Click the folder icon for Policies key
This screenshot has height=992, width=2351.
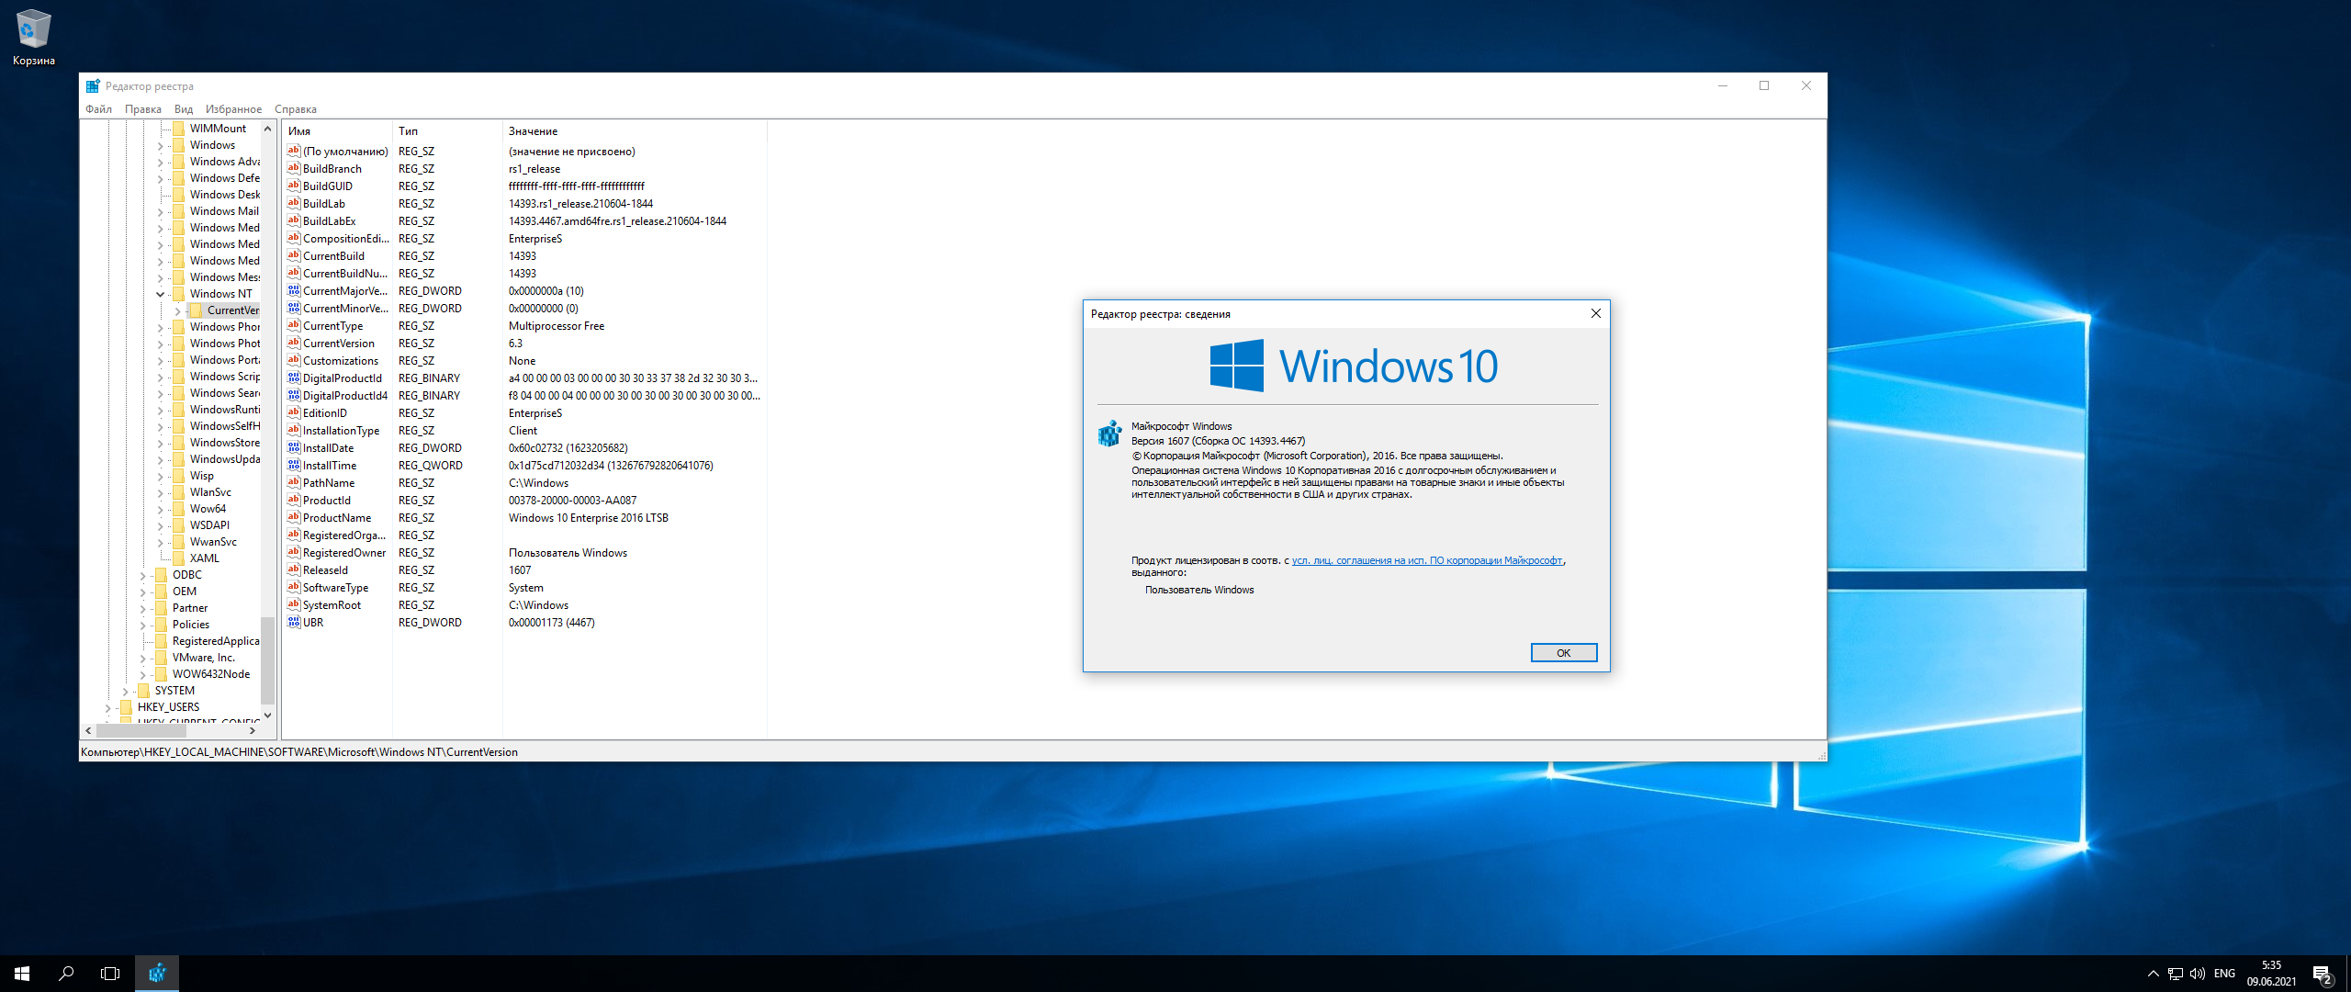(161, 625)
